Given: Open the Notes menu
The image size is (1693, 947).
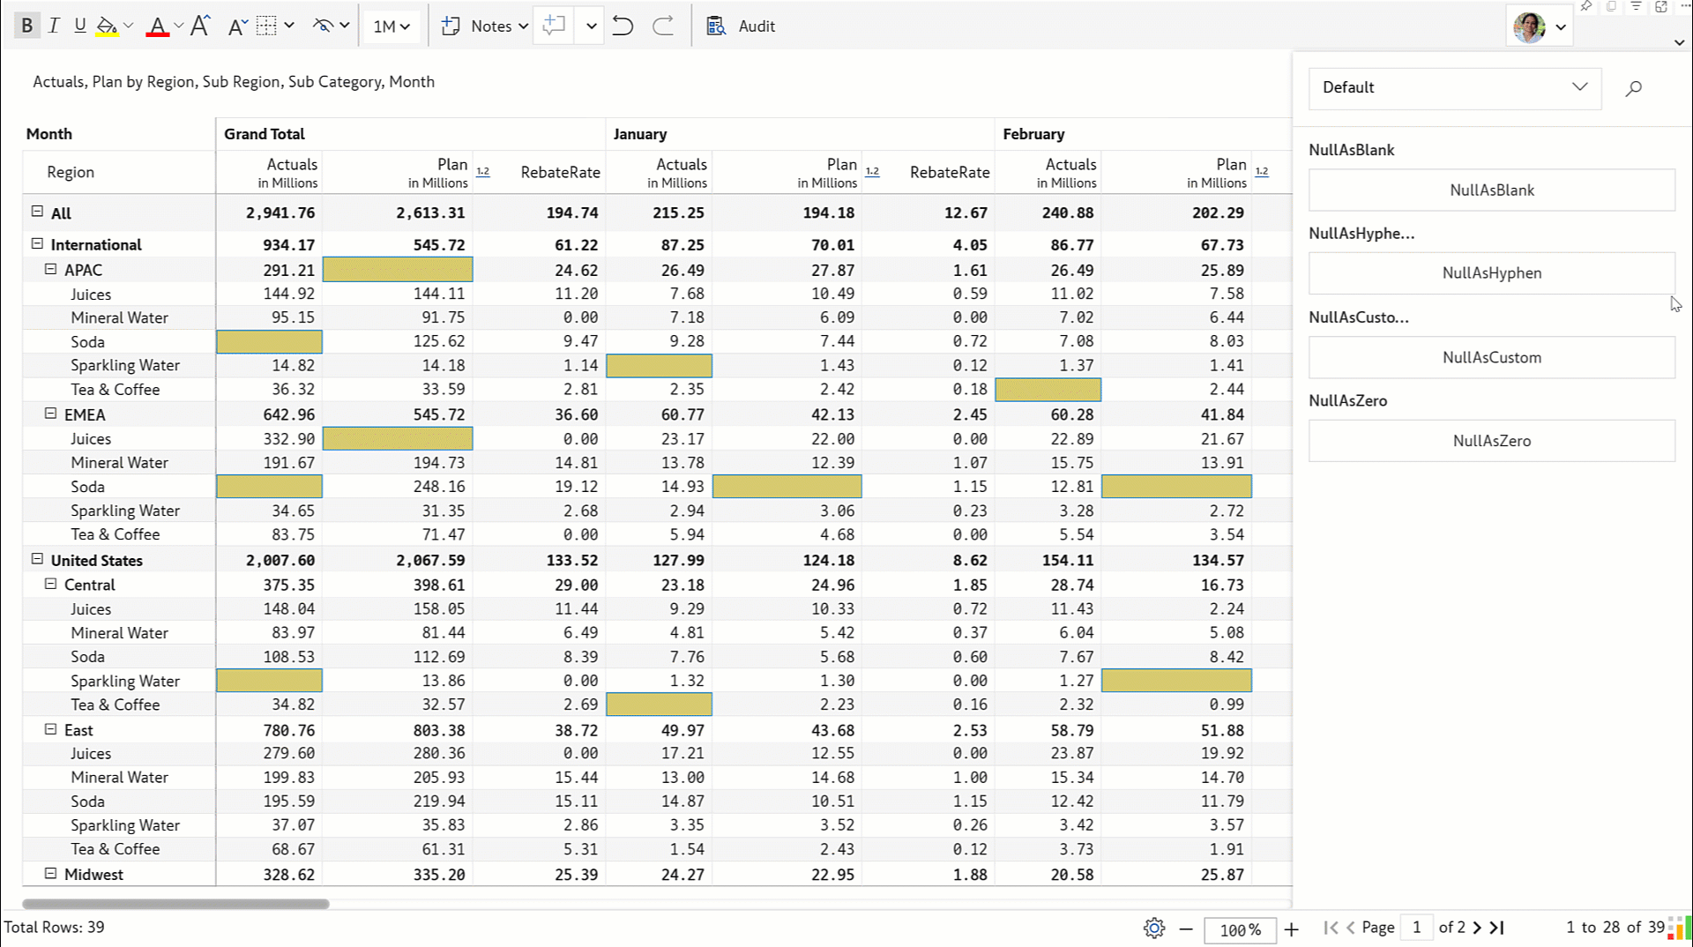Looking at the screenshot, I should [485, 26].
